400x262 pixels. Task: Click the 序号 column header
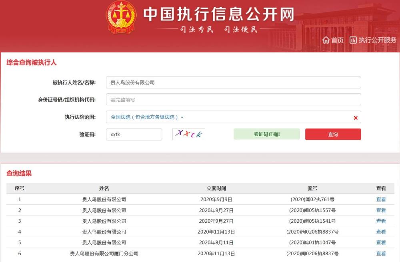[20, 188]
